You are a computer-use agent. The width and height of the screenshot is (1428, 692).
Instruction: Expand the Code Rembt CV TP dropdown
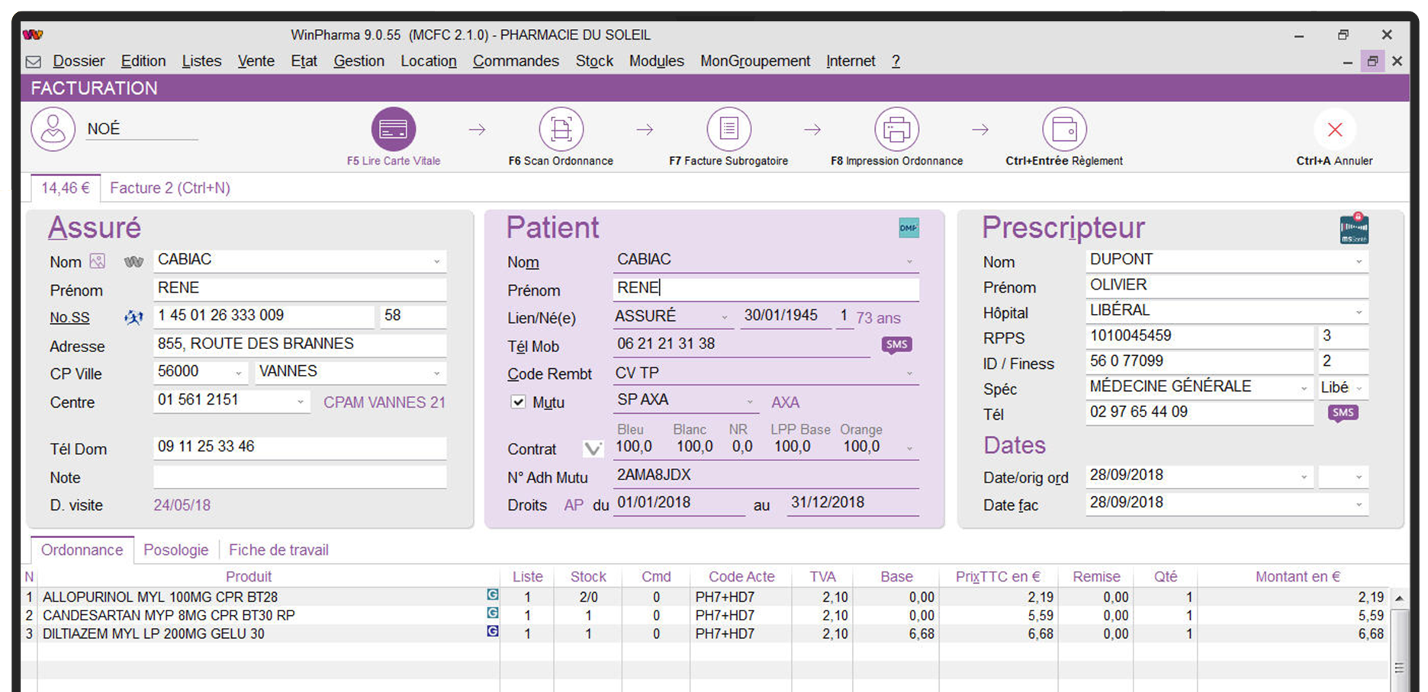click(909, 373)
